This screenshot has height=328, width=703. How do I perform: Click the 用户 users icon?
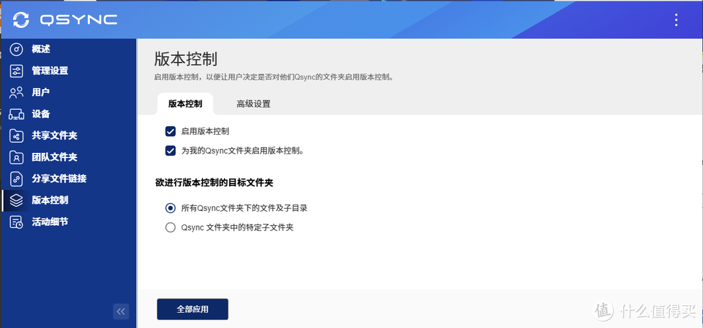click(x=16, y=92)
